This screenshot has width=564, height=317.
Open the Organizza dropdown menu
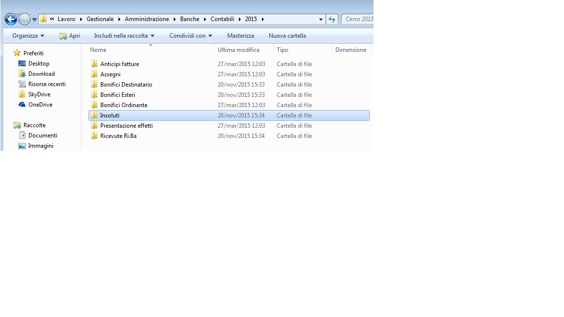tap(28, 36)
